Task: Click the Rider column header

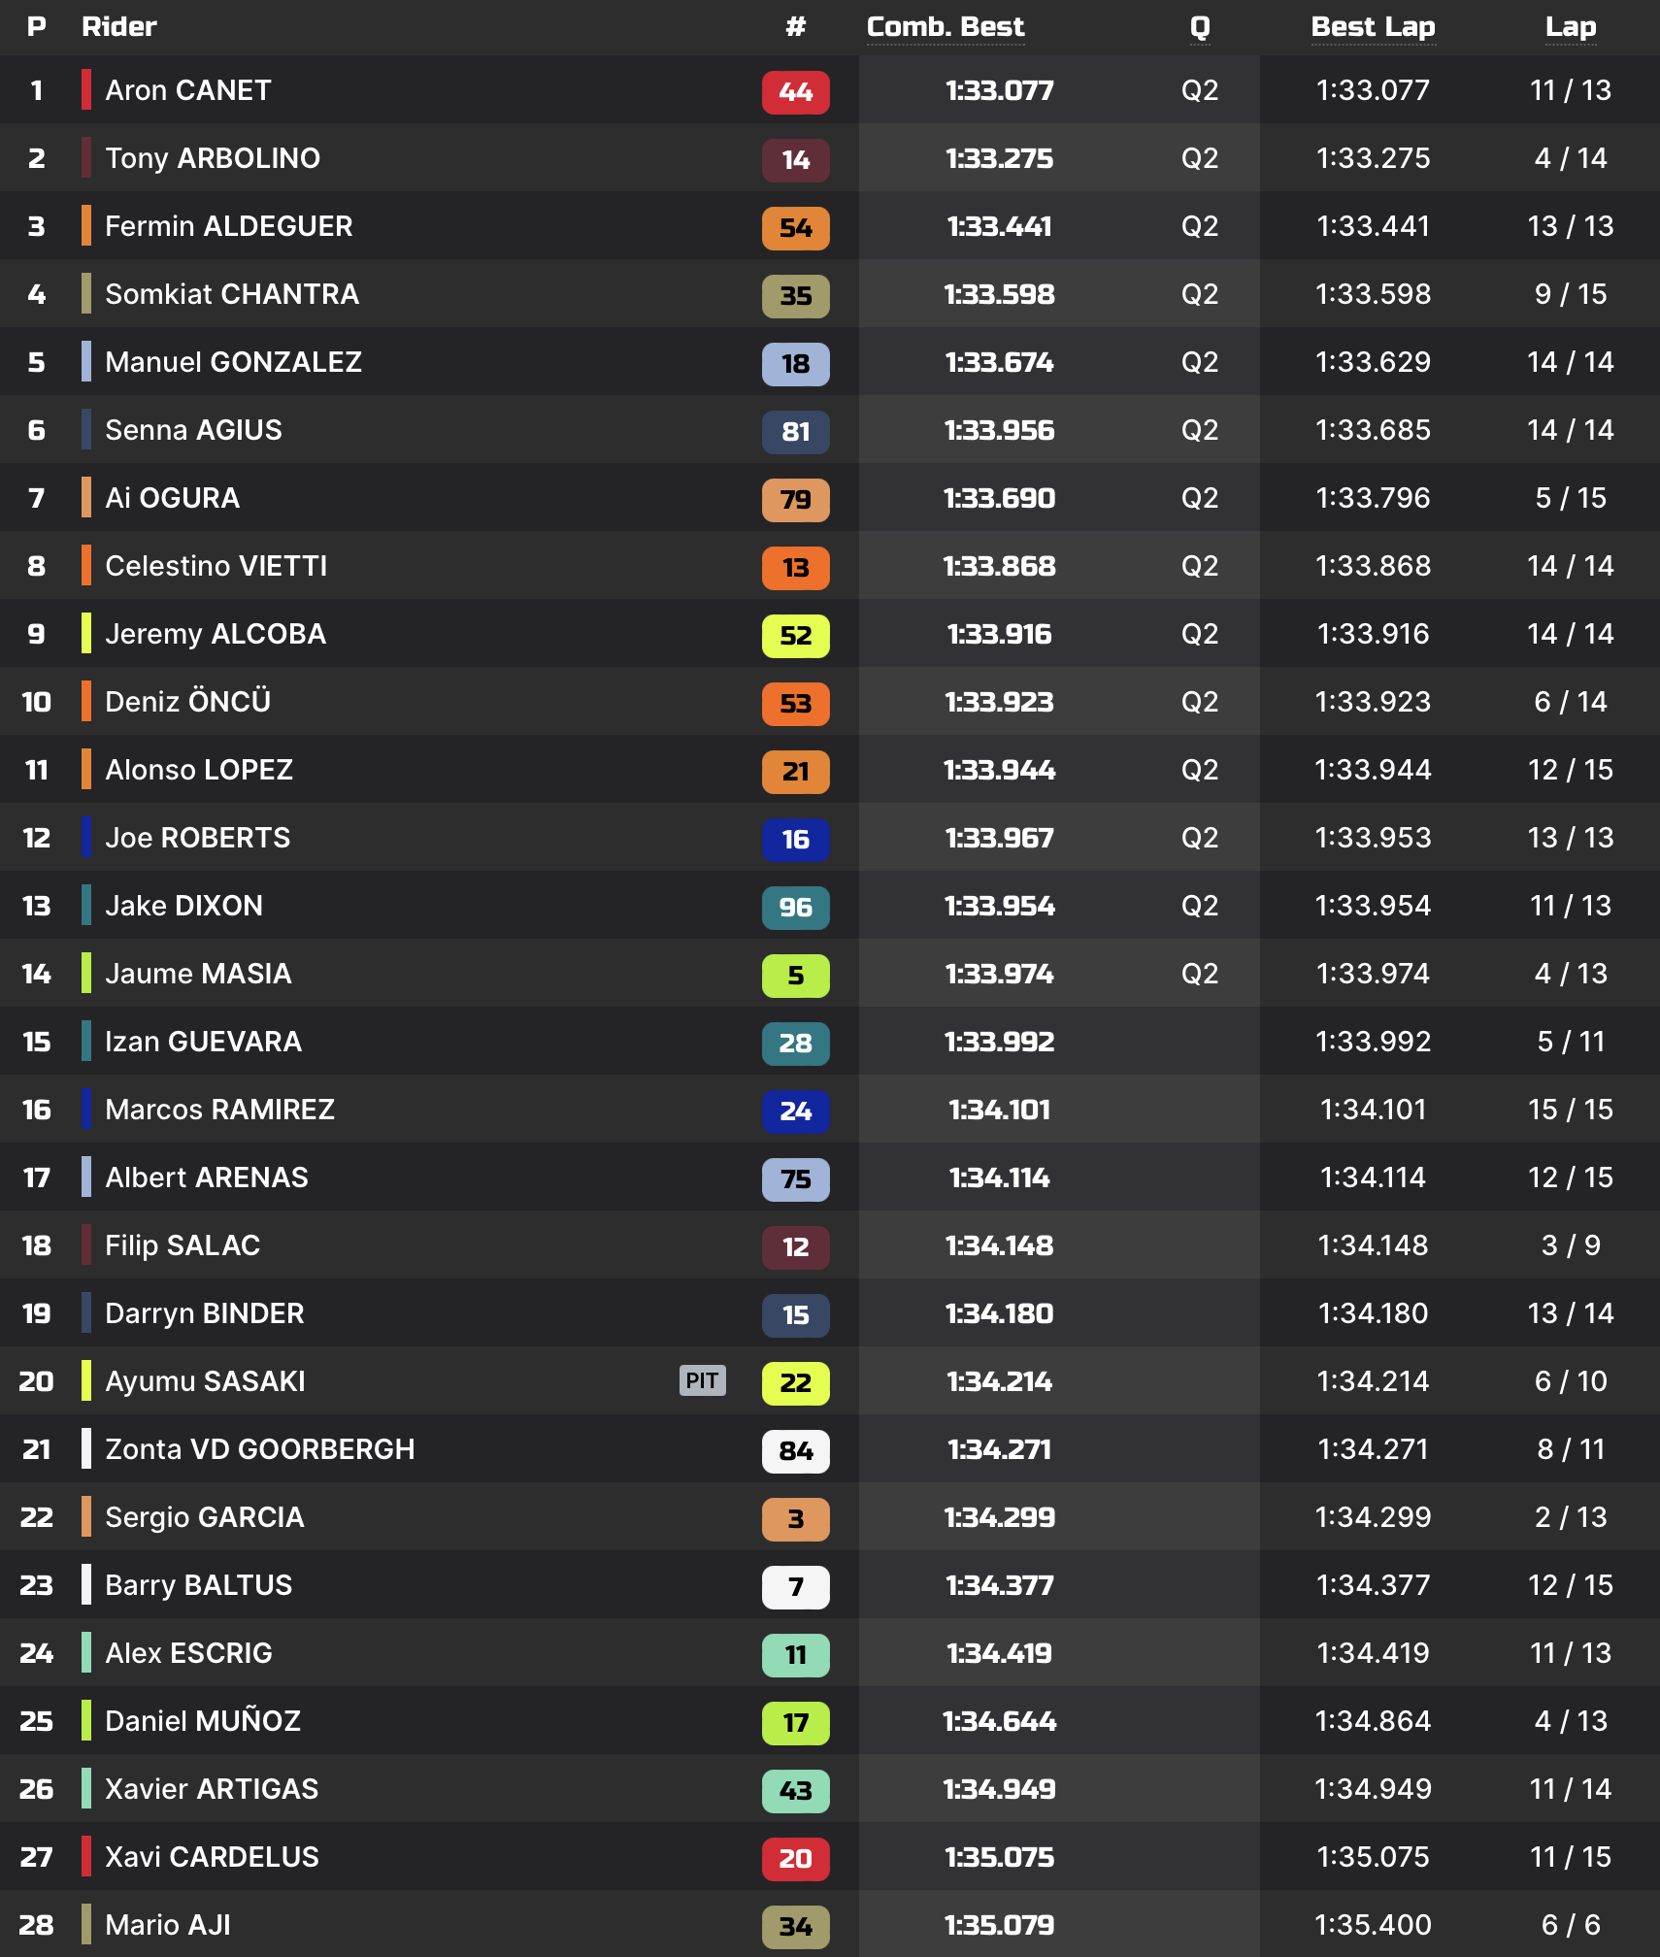Action: 119,27
